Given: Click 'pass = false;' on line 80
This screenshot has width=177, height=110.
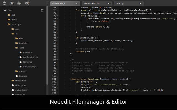Looking at the screenshot, I should point(100,21).
